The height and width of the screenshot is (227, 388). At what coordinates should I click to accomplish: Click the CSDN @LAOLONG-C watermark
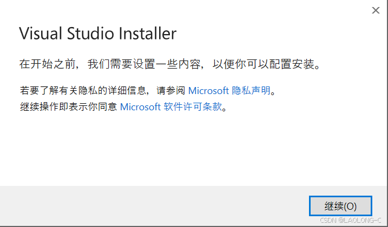tap(350, 220)
